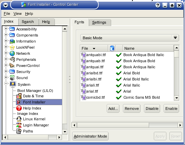Click the System monitor icon

(x=13, y=84)
